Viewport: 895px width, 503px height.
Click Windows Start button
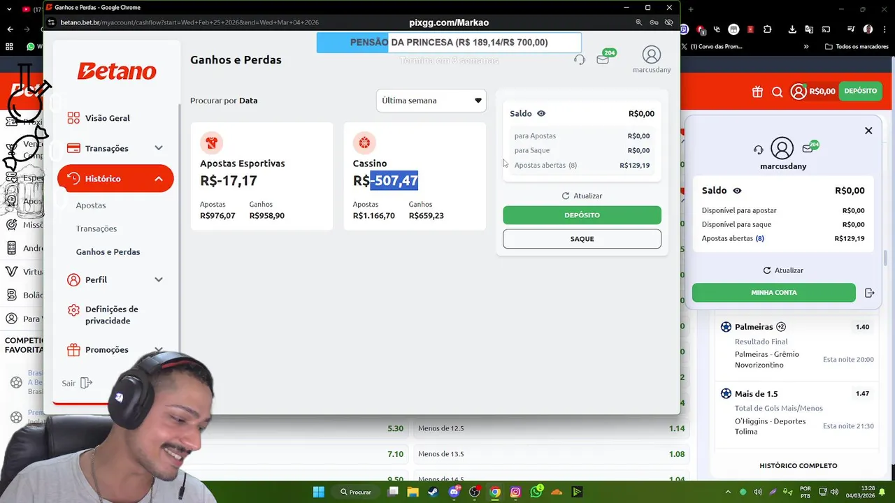click(x=319, y=492)
